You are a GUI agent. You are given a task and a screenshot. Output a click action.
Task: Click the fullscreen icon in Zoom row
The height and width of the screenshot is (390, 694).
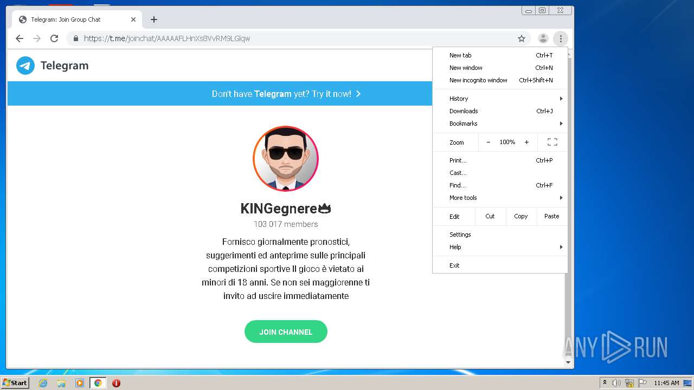[552, 142]
